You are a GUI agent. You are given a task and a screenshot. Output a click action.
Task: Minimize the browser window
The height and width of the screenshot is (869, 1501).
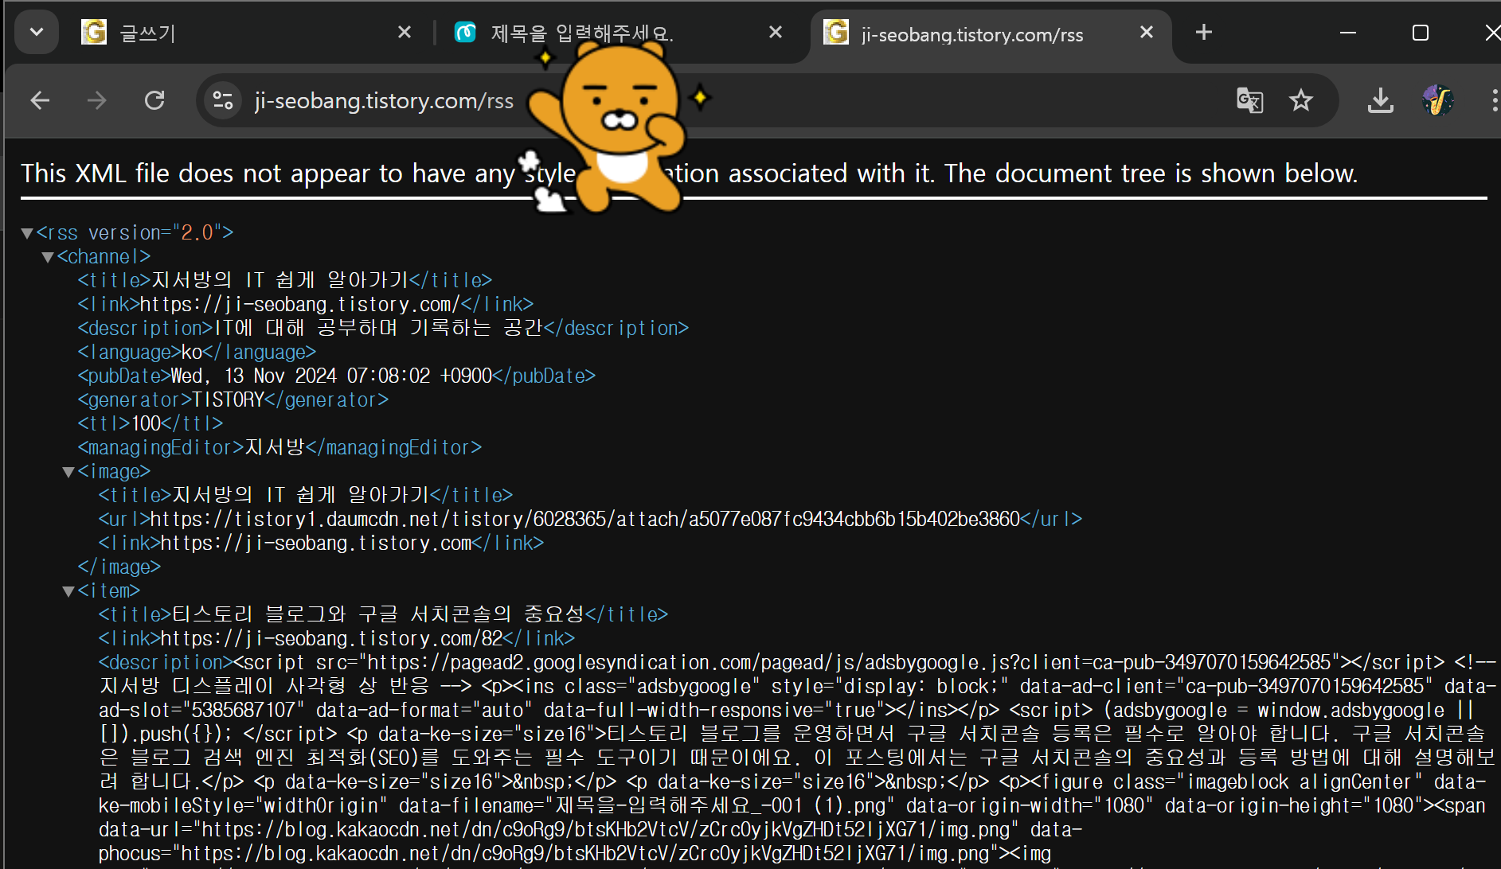coord(1348,33)
